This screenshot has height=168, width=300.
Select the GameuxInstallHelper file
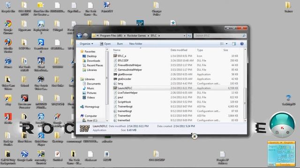128,70
